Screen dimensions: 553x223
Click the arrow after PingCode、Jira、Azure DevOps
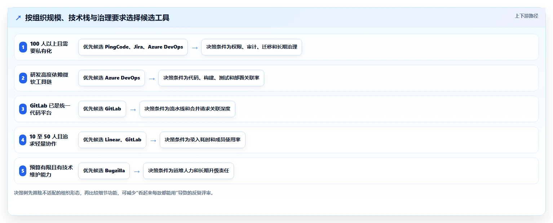coord(195,47)
